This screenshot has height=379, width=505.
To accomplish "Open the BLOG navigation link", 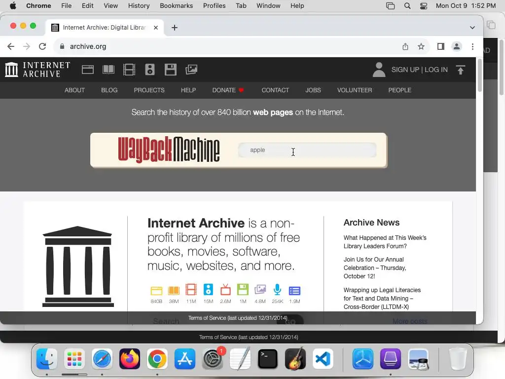I will [x=109, y=90].
